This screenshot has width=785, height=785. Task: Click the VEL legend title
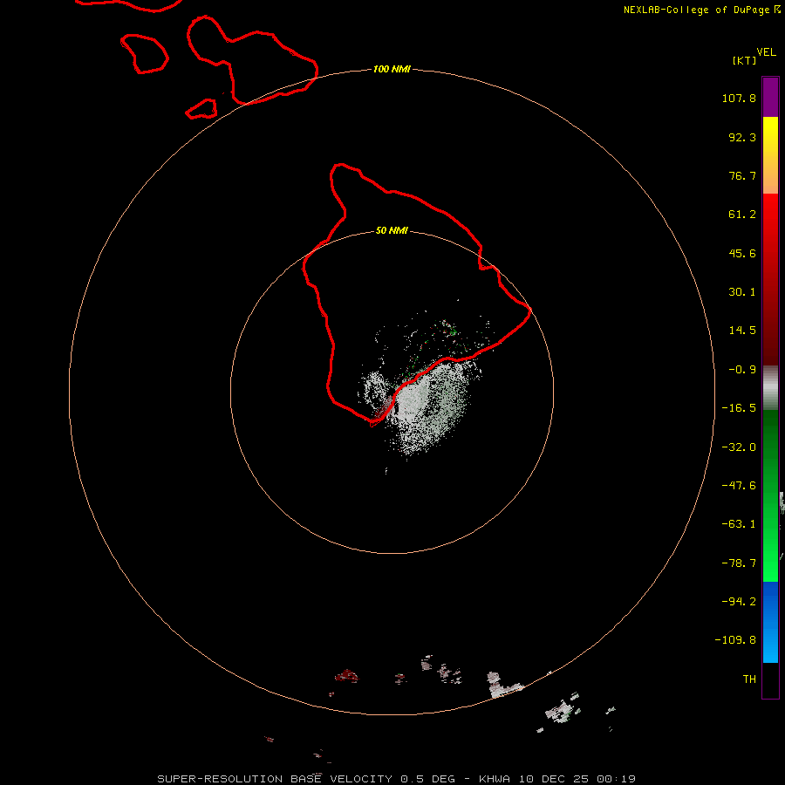pos(766,52)
